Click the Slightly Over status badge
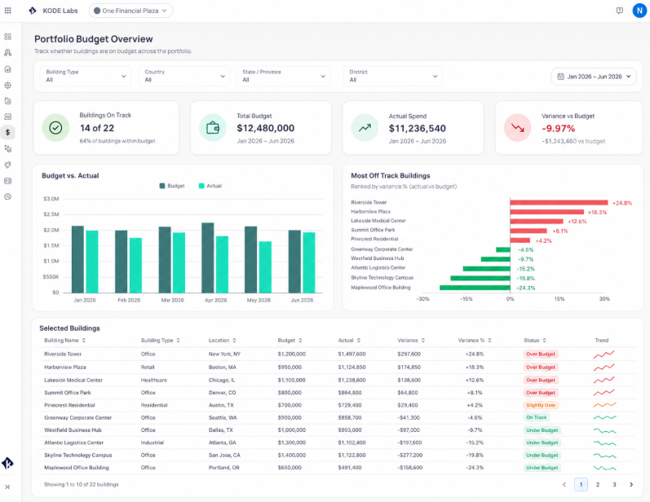This screenshot has width=650, height=502. [541, 405]
